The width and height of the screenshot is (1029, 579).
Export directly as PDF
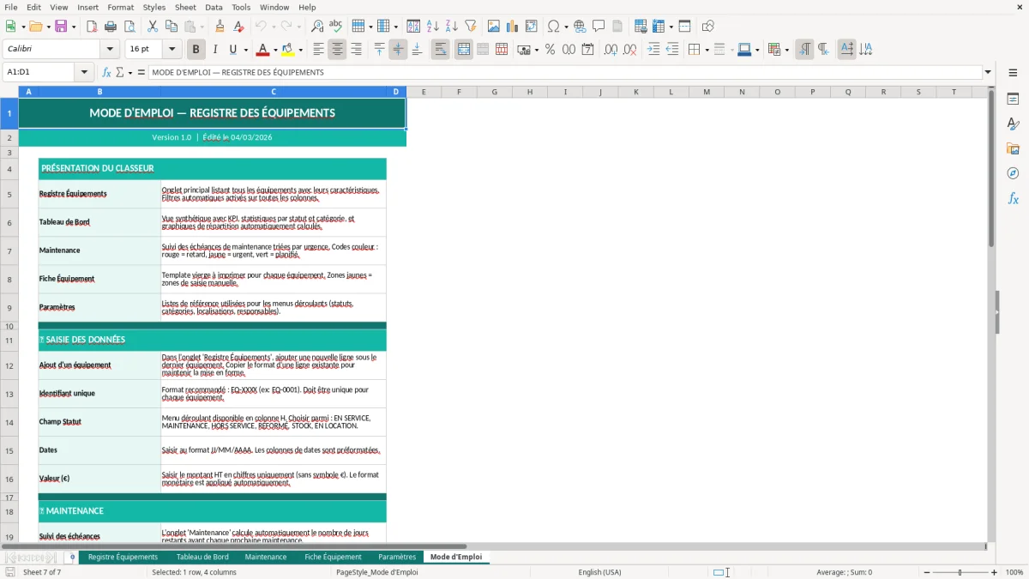(x=92, y=27)
